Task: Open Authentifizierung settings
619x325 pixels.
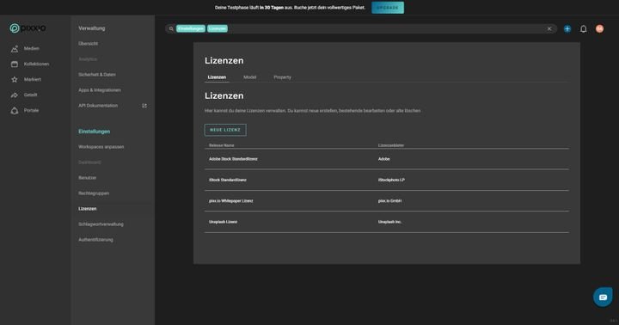Action: (95, 240)
